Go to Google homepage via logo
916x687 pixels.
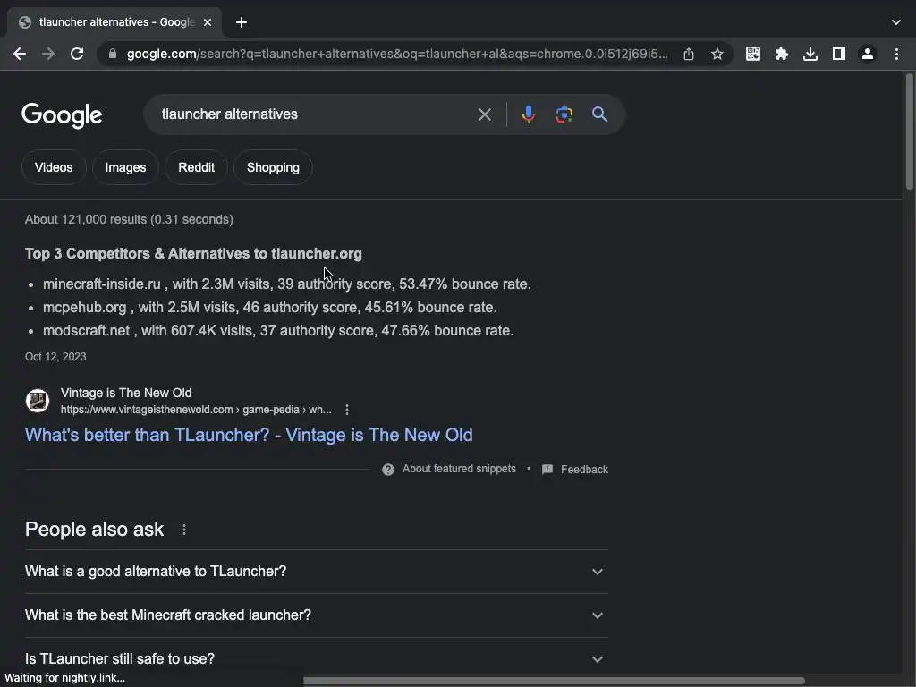point(62,115)
